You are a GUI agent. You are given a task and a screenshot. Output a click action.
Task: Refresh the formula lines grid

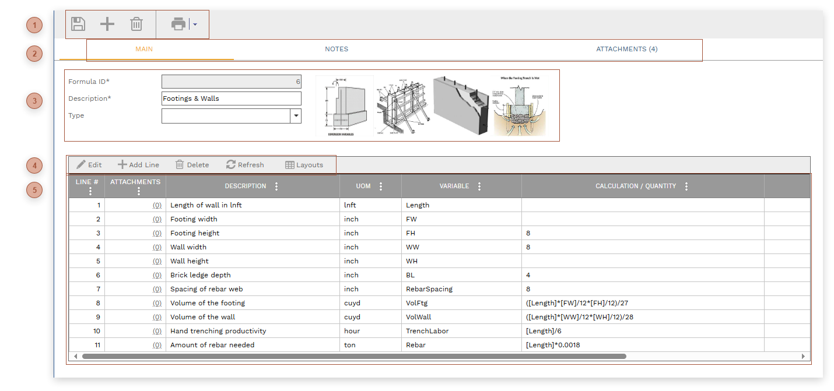pyautogui.click(x=246, y=165)
